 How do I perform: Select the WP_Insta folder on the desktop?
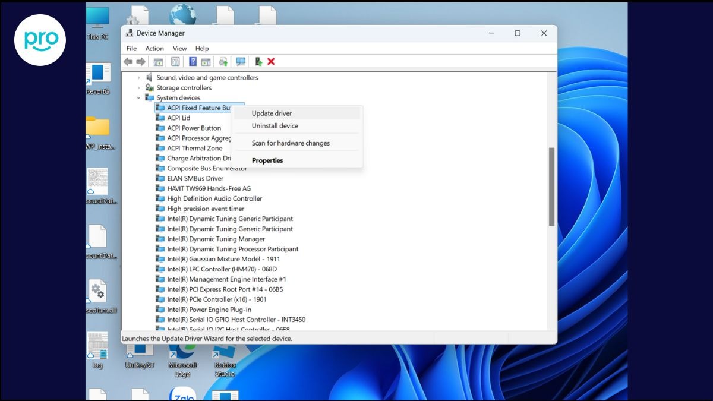pos(99,133)
